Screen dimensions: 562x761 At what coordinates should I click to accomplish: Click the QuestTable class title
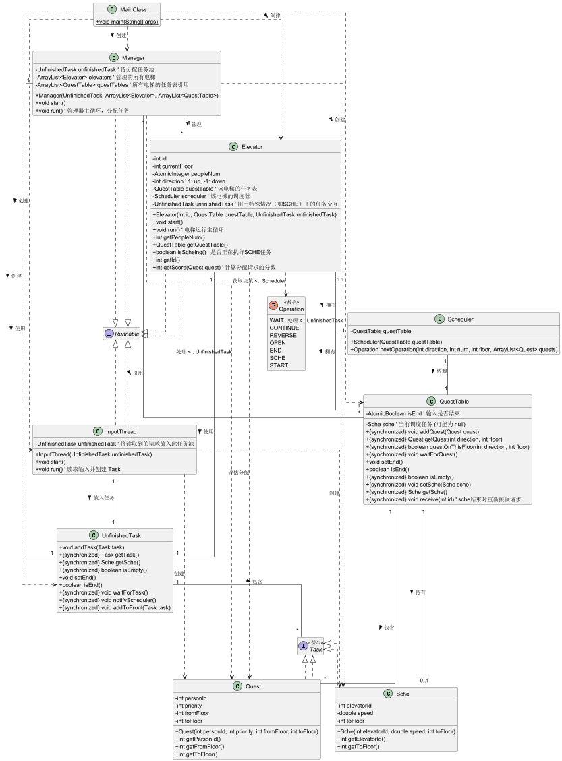(x=454, y=402)
